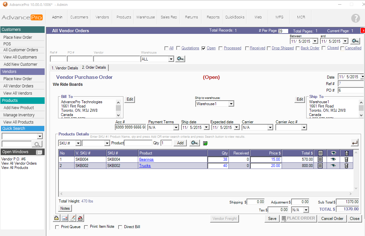The height and width of the screenshot is (236, 365).
Task: Delete the Bearings row with trash icon
Action: 346,159
